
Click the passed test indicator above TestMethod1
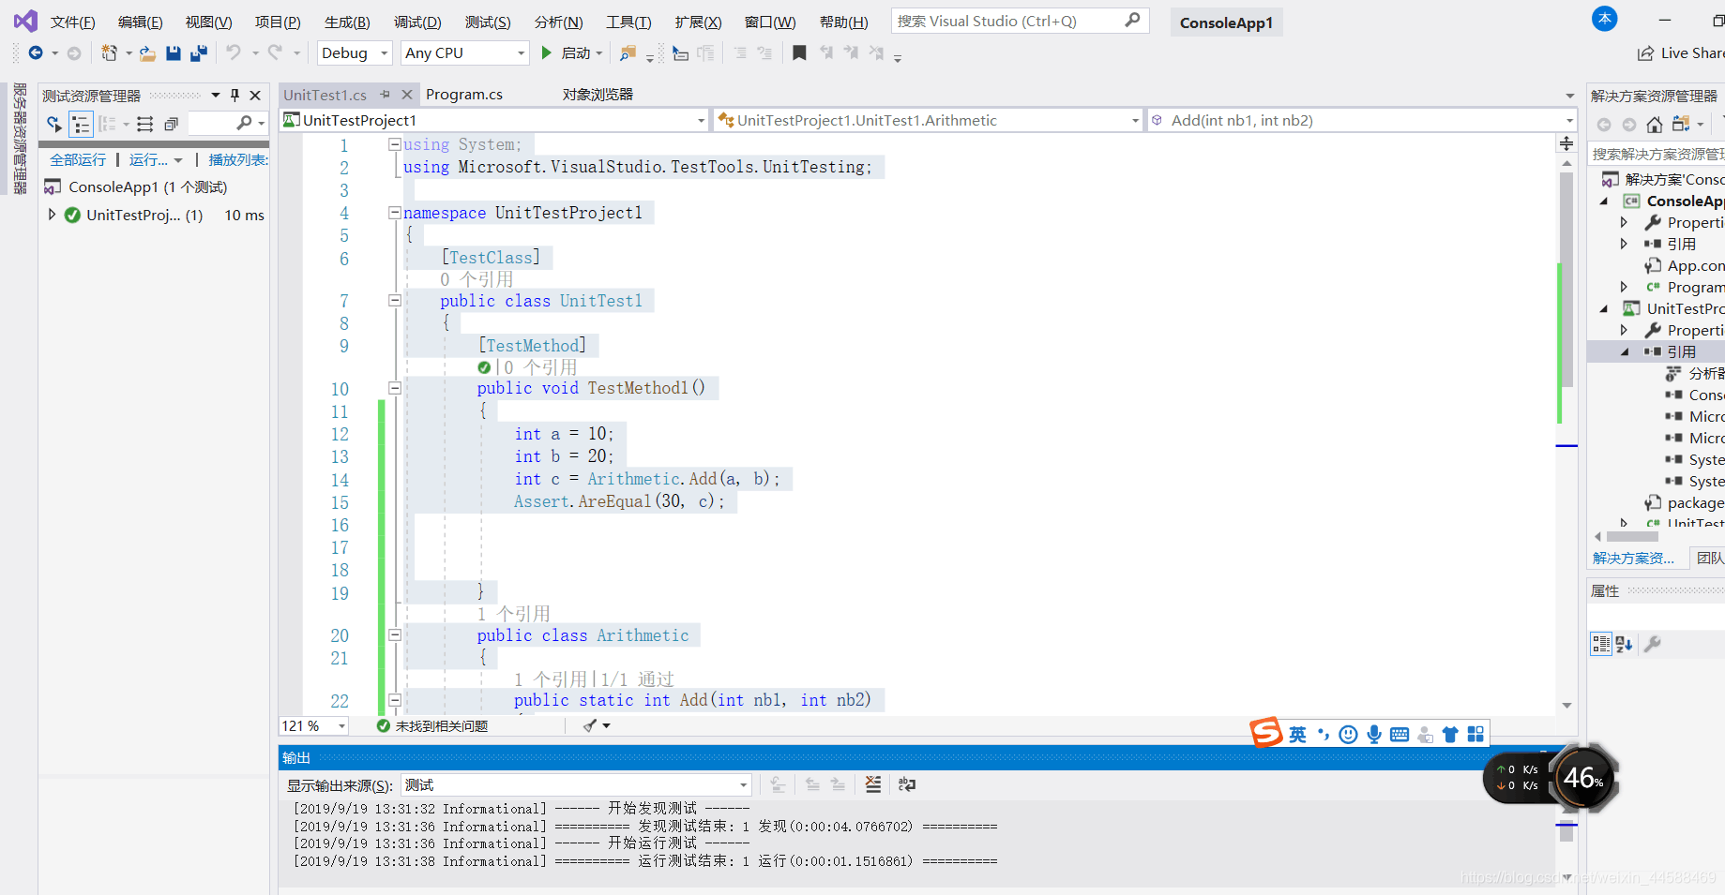[484, 367]
